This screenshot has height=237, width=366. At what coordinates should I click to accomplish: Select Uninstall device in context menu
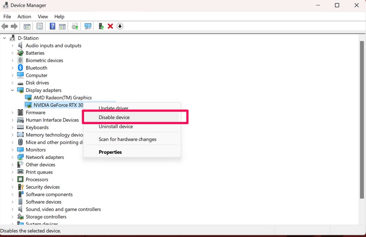(116, 126)
